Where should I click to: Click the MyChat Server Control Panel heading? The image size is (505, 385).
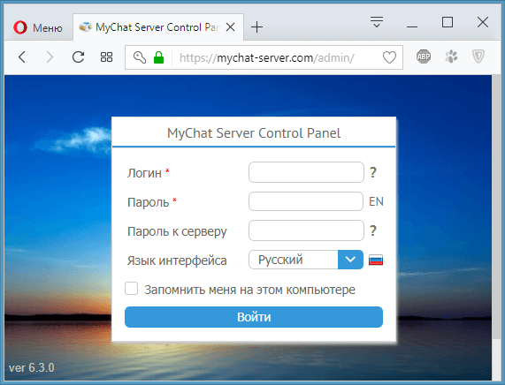coord(254,133)
